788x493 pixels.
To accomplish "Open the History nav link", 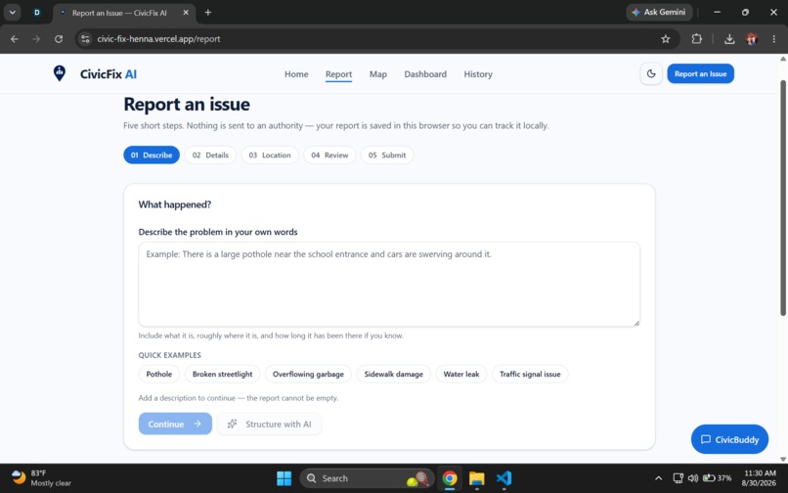I will 478,74.
